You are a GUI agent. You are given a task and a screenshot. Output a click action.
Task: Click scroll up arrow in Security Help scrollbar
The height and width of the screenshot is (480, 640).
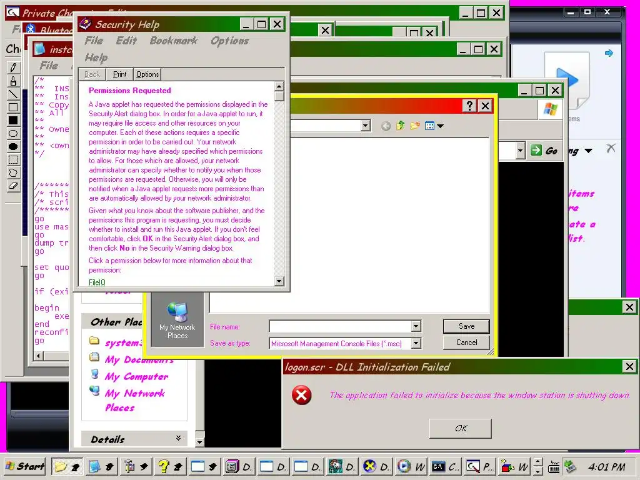pyautogui.click(x=279, y=86)
